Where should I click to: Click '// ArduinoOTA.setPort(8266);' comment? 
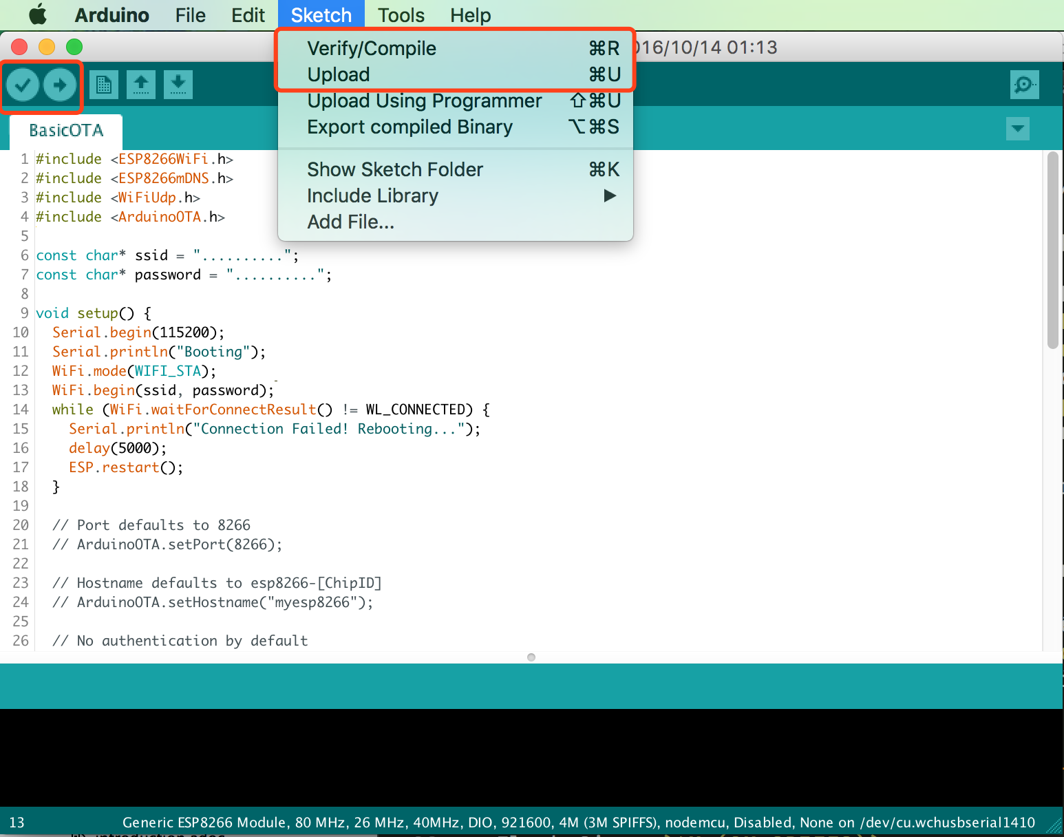point(167,544)
